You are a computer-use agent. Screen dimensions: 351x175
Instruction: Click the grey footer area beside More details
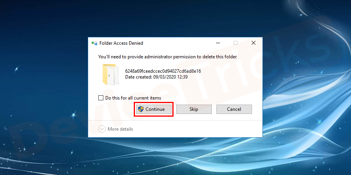(x=197, y=129)
